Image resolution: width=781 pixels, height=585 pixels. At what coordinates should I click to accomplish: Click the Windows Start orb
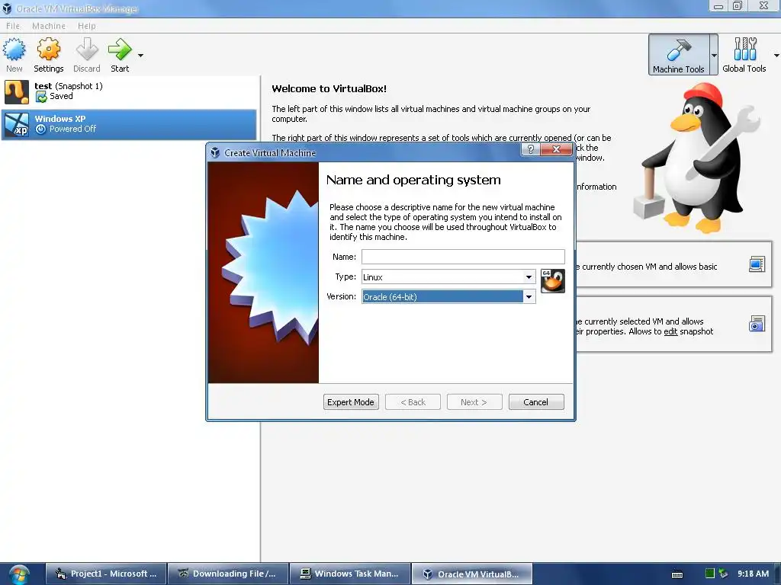click(x=19, y=574)
